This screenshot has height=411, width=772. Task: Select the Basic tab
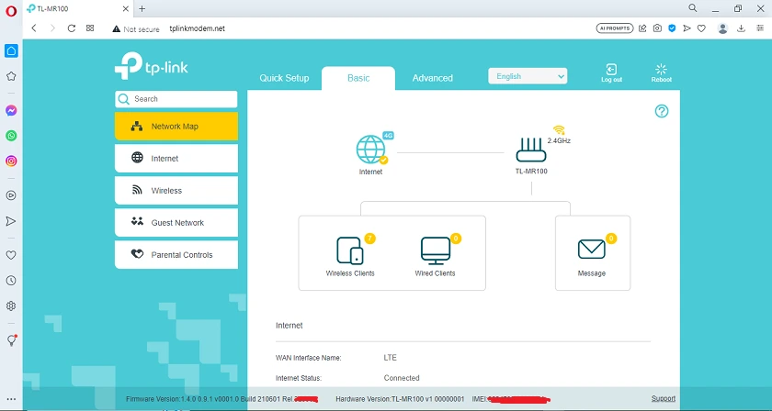coord(358,78)
